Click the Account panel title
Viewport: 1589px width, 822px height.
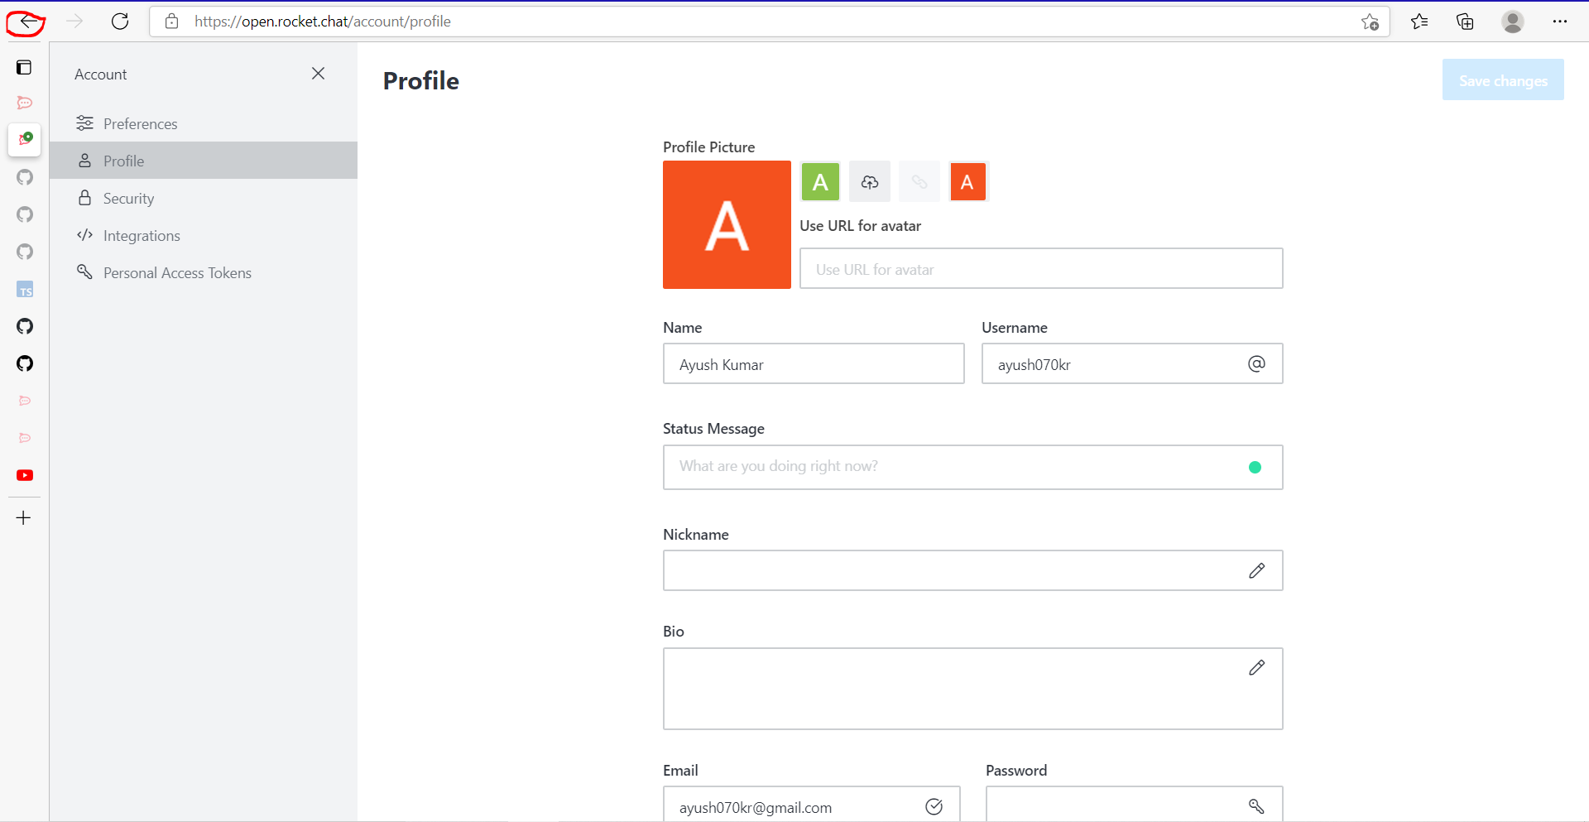pyautogui.click(x=101, y=75)
